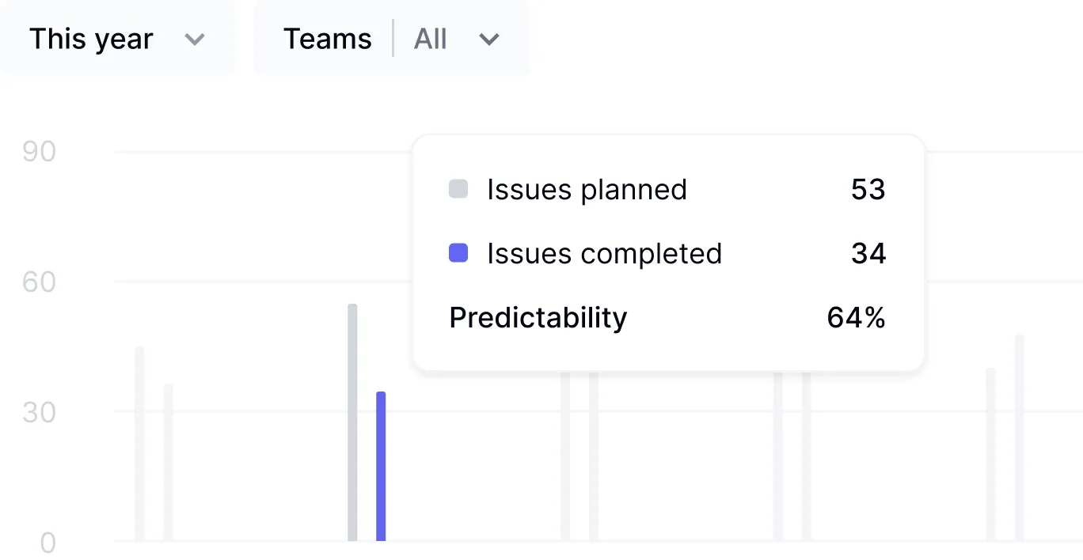This screenshot has height=560, width=1083.
Task: Click the 64% predictability value
Action: 856,317
